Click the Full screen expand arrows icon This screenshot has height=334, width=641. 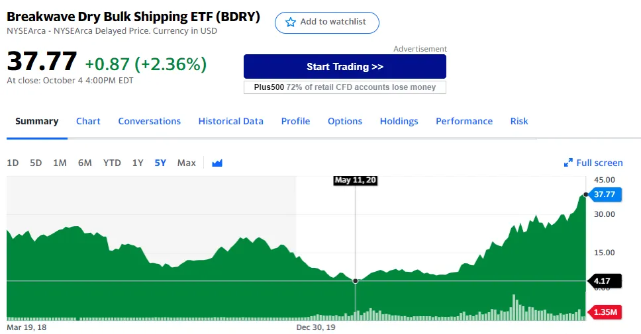tap(568, 163)
